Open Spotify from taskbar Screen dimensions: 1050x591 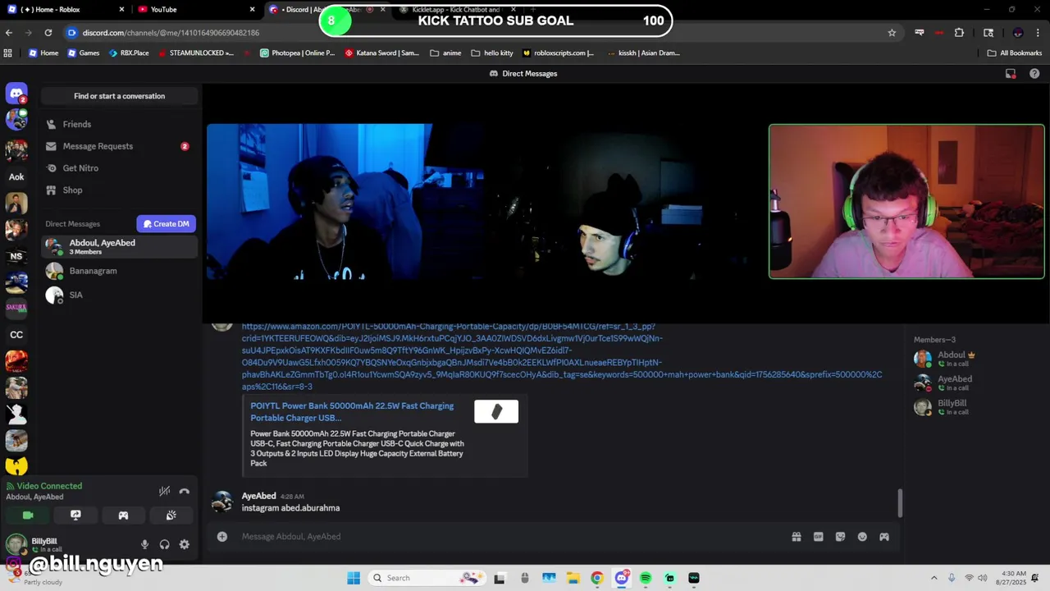pos(646,578)
